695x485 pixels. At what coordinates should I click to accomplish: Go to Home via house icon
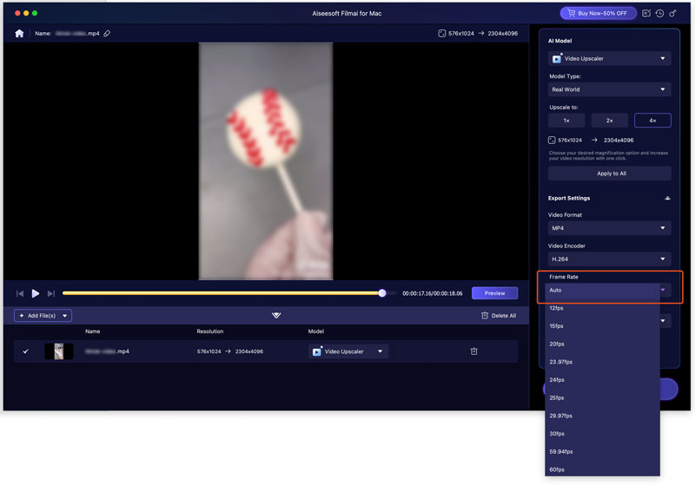pos(19,33)
